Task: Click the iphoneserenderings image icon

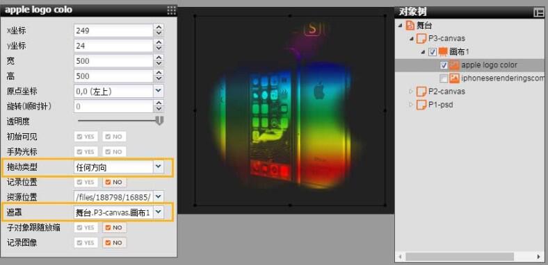Action: point(454,78)
